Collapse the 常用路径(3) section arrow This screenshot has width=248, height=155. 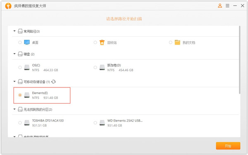[14, 31]
